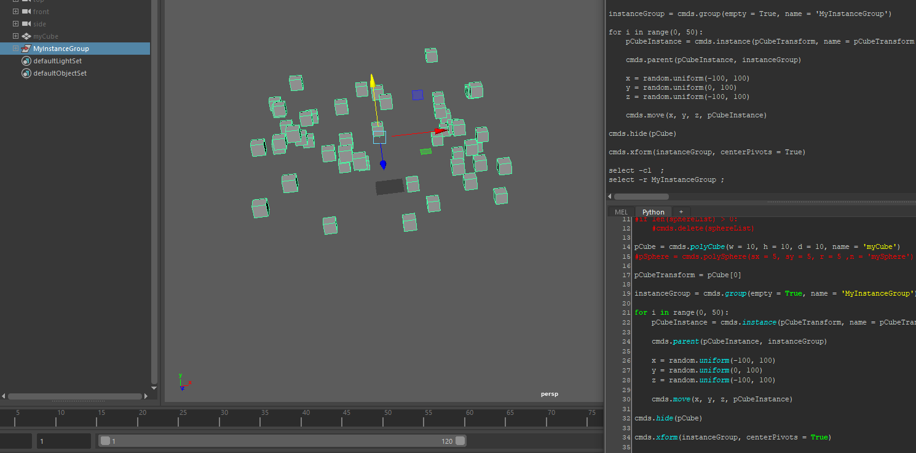Select defaultLightSet in the Outliner
This screenshot has width=916, height=453.
(57, 61)
